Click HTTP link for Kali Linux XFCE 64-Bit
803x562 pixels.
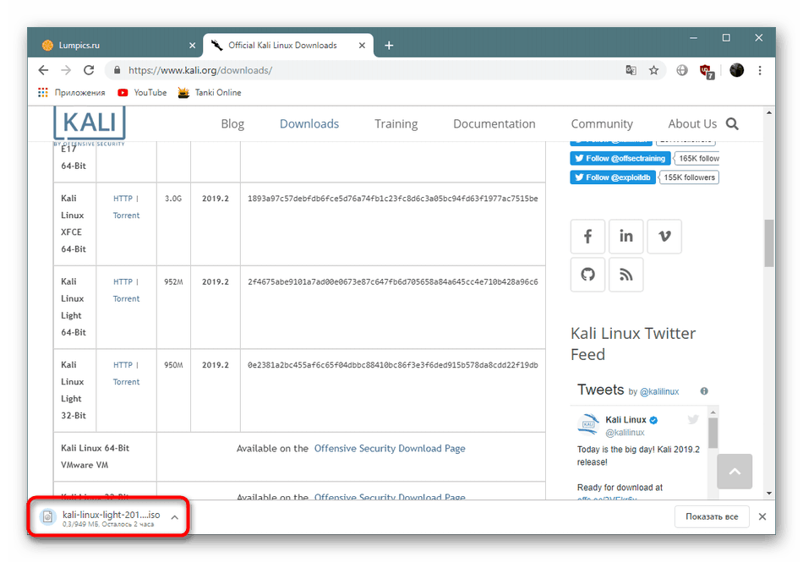tap(123, 199)
